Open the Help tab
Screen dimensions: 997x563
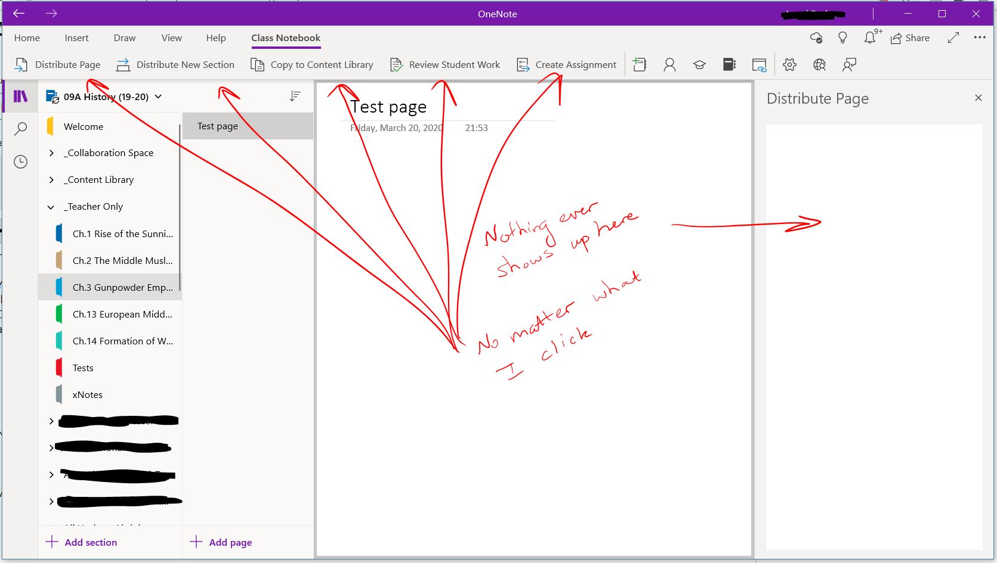(x=216, y=38)
